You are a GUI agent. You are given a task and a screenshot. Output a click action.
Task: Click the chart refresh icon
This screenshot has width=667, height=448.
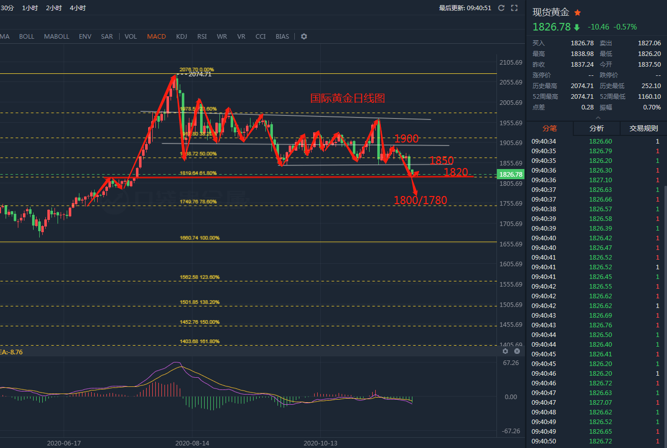502,8
